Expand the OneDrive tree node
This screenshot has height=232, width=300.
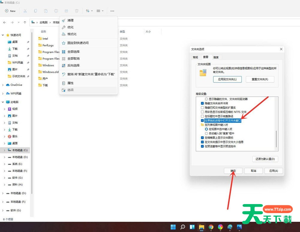[3, 85]
